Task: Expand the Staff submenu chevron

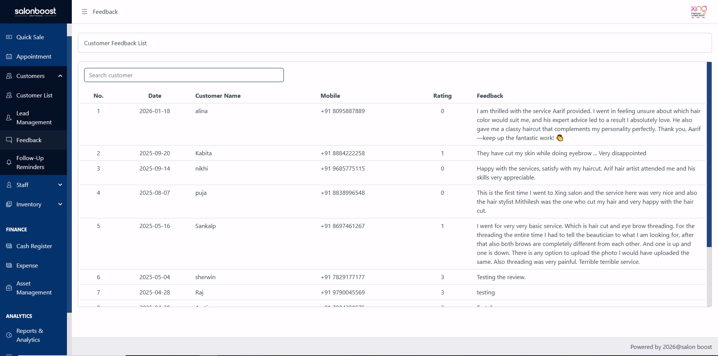Action: point(60,185)
